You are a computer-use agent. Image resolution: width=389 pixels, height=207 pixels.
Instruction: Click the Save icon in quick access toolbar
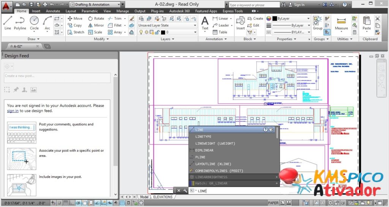[31, 5]
